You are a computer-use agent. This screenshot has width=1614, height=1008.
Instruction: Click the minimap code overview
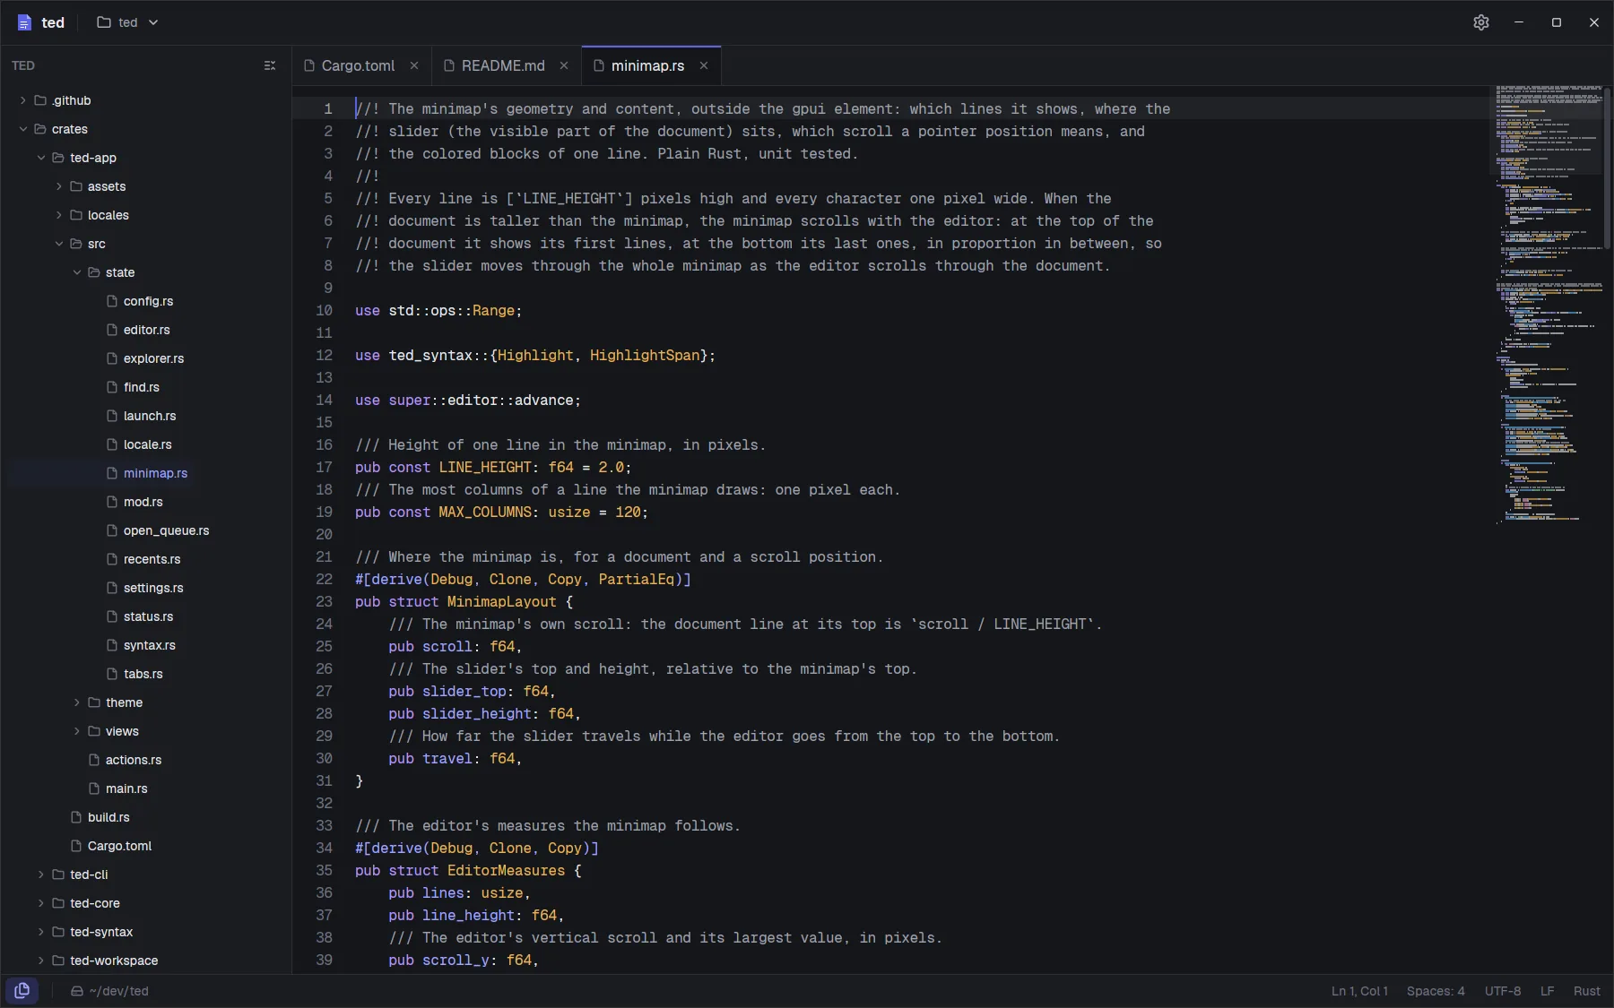click(1548, 305)
